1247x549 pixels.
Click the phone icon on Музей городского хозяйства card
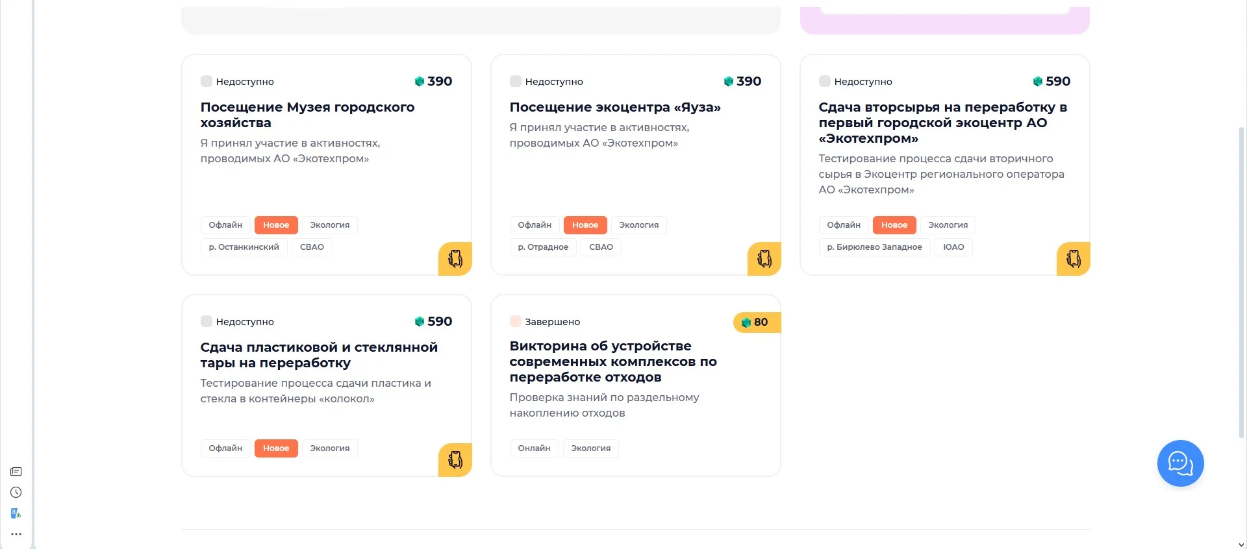coord(455,259)
